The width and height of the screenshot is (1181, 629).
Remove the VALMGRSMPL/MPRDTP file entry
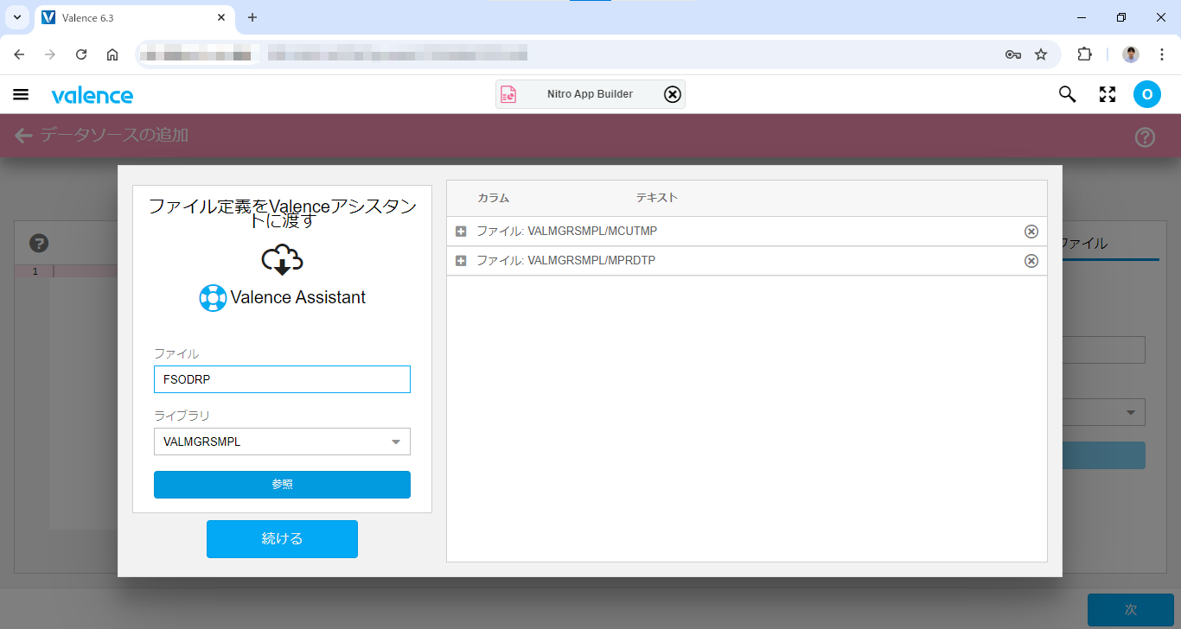[1031, 261]
